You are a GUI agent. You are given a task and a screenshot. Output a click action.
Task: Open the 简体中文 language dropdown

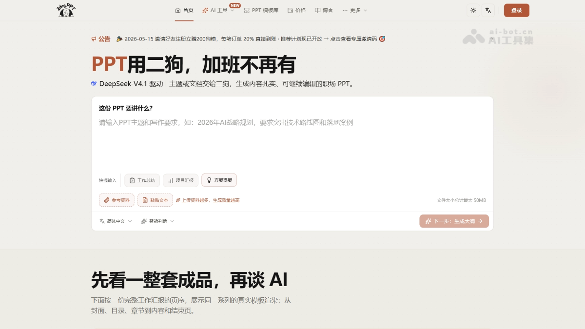(x=116, y=221)
